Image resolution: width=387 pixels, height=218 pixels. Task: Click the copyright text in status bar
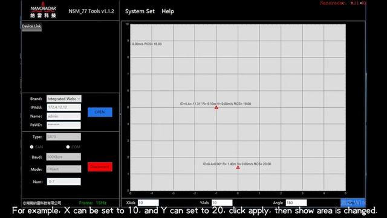coord(42,203)
